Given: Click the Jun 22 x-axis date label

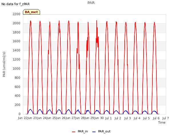Looking at the screenshot, I should coord(23,118).
